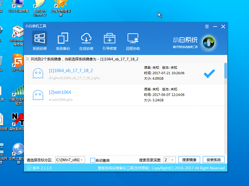The width and height of the screenshot is (249, 186).
Task: Open UEFI引导修复 desktop shortcut
Action: pyautogui.click(x=19, y=6)
